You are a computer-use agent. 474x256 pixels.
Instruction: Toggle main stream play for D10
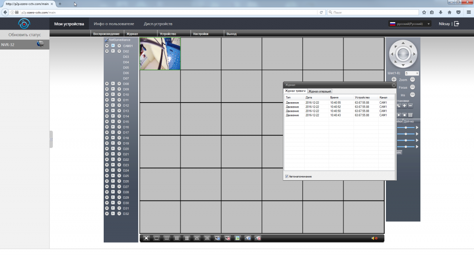(x=113, y=94)
